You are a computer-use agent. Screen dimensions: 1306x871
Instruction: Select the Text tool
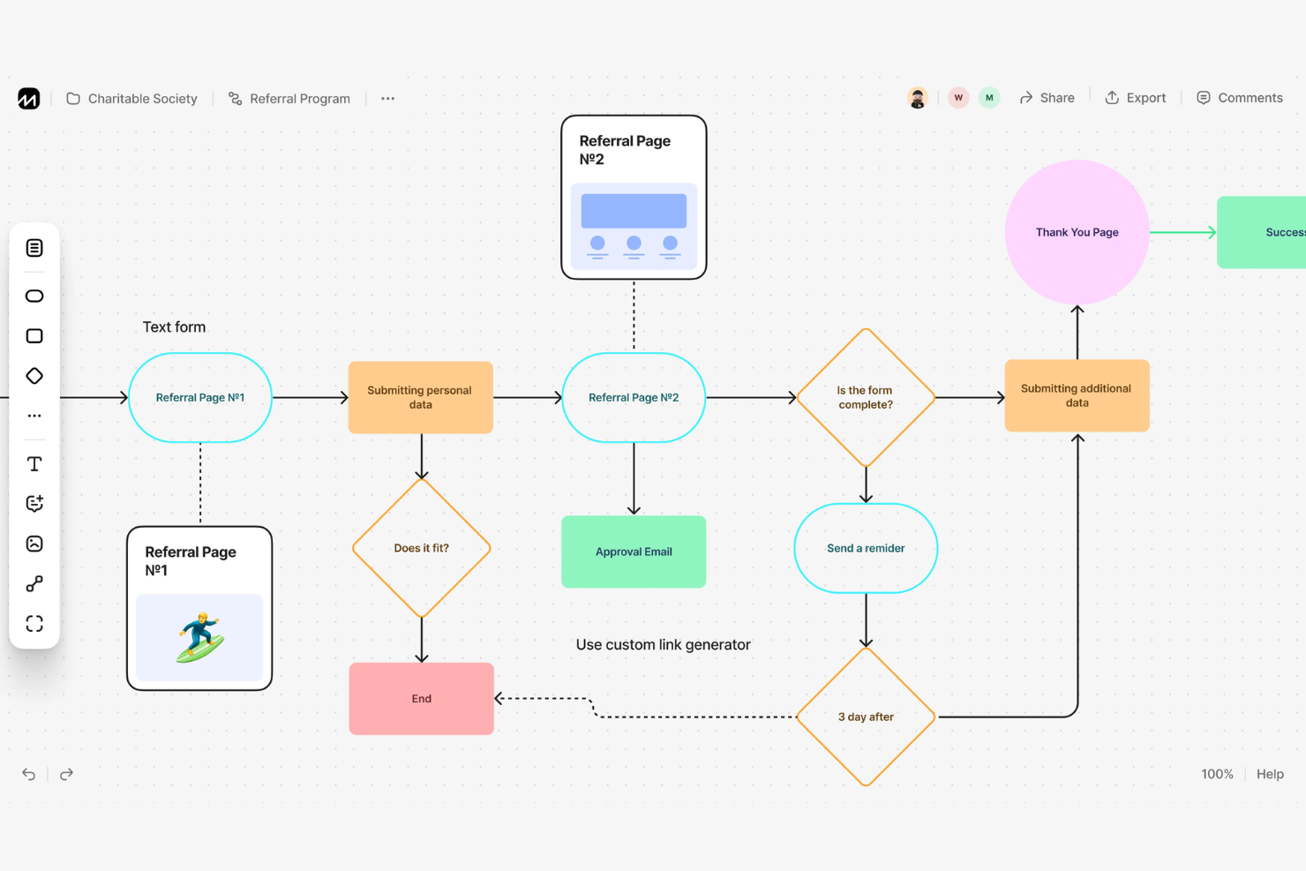tap(34, 463)
